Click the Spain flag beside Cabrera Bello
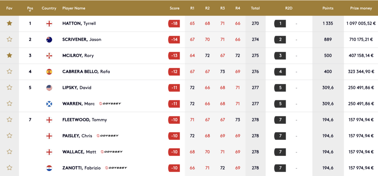378x176 pixels. point(49,71)
